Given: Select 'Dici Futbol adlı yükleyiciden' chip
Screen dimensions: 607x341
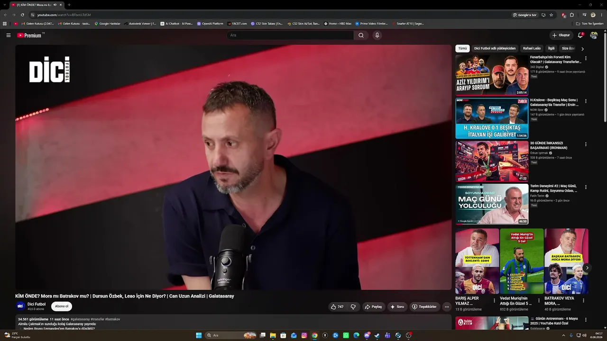Looking at the screenshot, I should 495,48.
